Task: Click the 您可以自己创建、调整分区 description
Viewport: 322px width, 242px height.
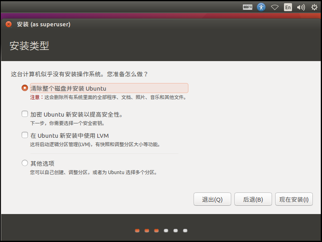Action: tap(94, 172)
